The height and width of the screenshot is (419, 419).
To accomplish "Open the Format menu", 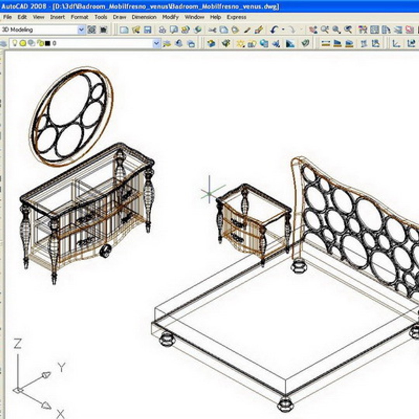I will click(x=80, y=17).
